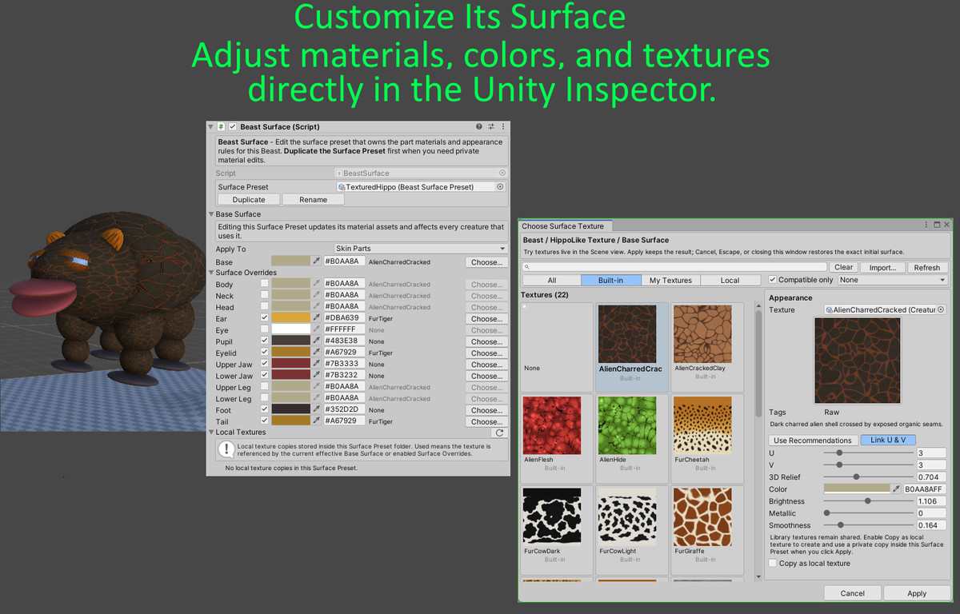
Task: Click the Duplicate surface preset button
Action: tap(248, 199)
